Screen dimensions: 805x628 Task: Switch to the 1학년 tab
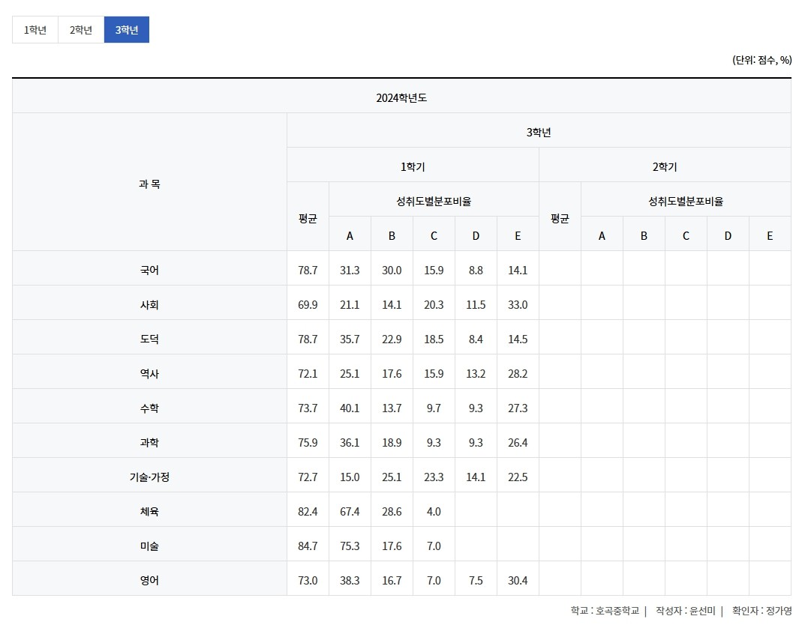click(35, 30)
